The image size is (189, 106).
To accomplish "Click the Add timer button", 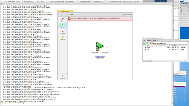I will (100, 58).
